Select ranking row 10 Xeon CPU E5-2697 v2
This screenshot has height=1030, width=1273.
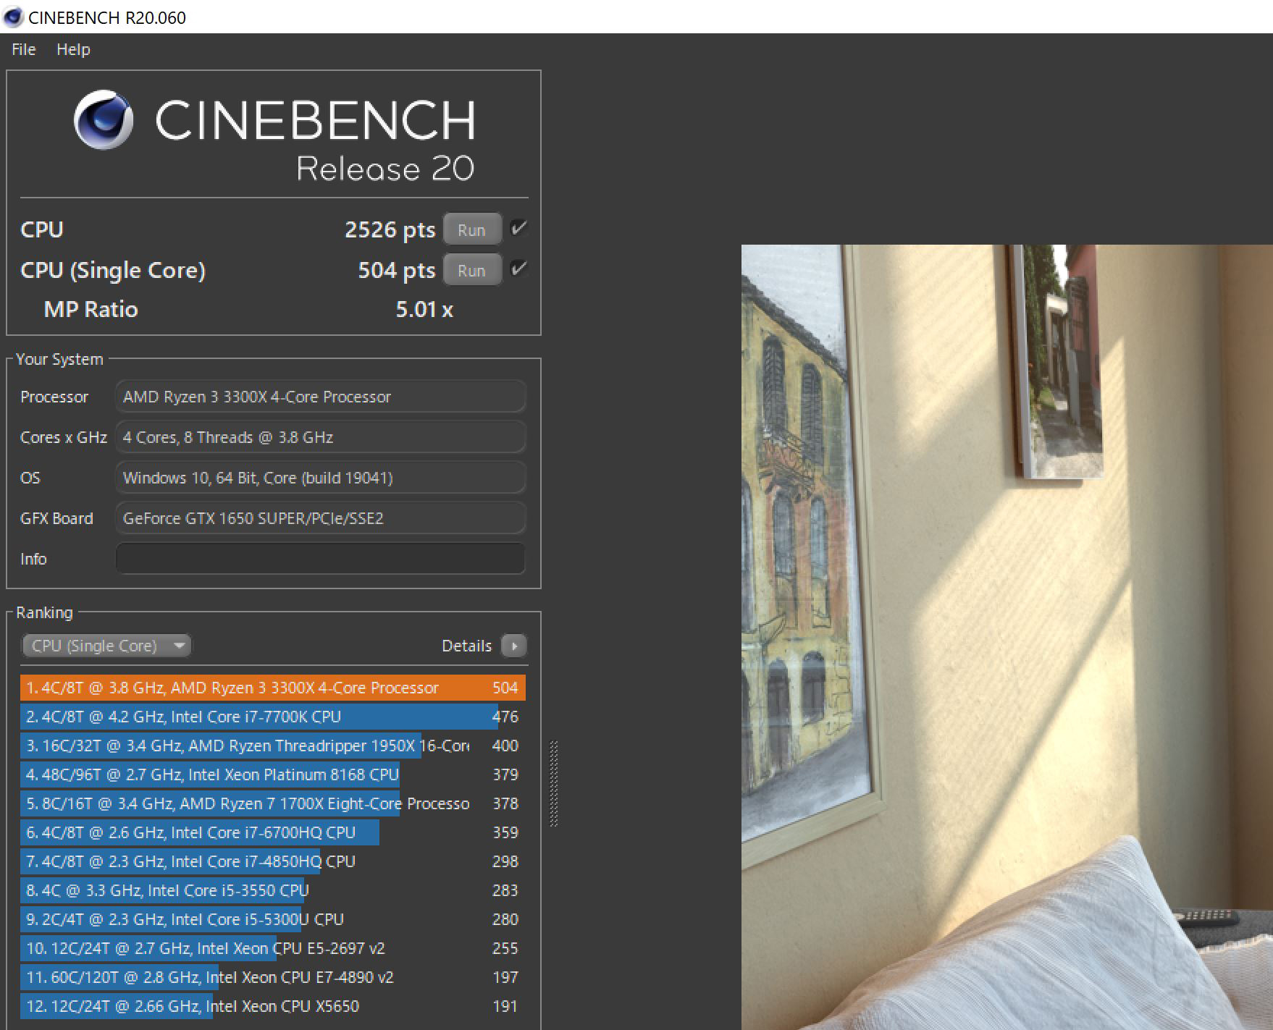(x=273, y=948)
